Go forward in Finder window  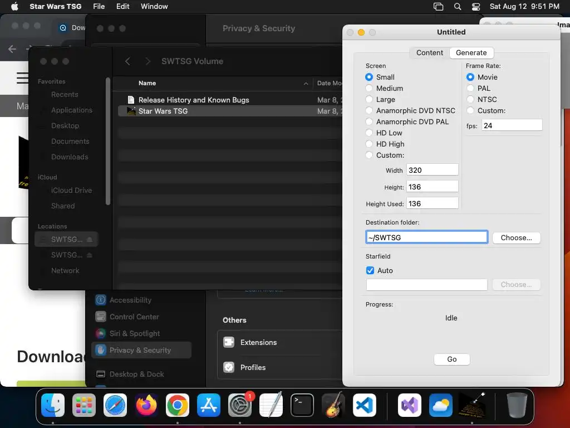[x=148, y=61]
